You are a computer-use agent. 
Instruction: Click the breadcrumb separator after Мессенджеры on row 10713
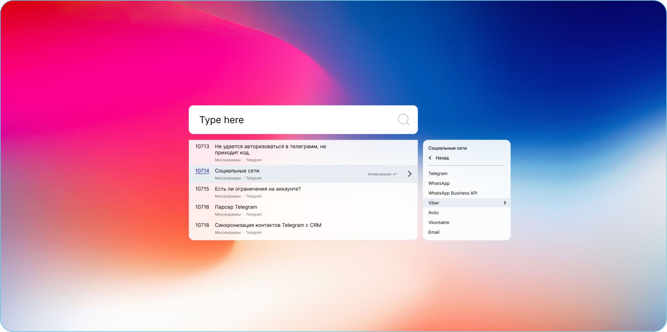coord(243,160)
